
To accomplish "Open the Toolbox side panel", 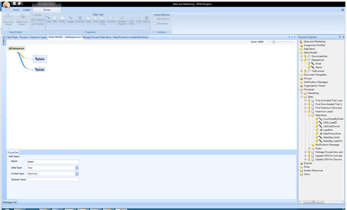I will pyautogui.click(x=3, y=41).
